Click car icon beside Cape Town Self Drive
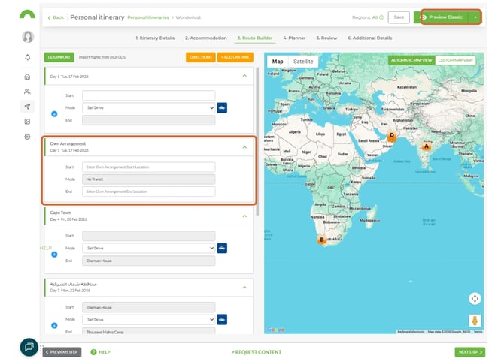 click(x=222, y=248)
